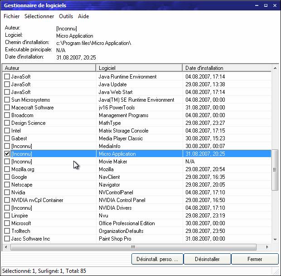Select the Management Programs entry
The height and width of the screenshot is (276, 281).
click(x=124, y=115)
